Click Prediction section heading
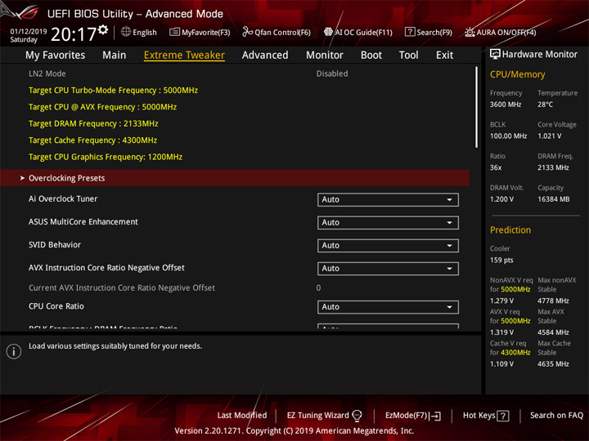 coord(510,229)
